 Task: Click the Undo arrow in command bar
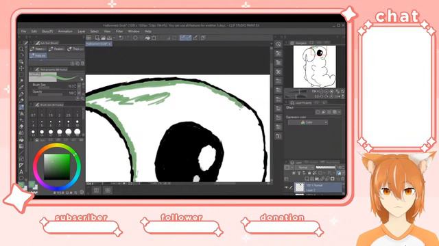click(121, 38)
